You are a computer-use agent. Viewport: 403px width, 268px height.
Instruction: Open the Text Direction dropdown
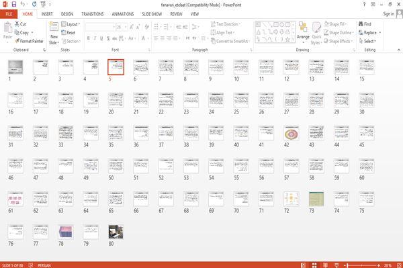226,24
